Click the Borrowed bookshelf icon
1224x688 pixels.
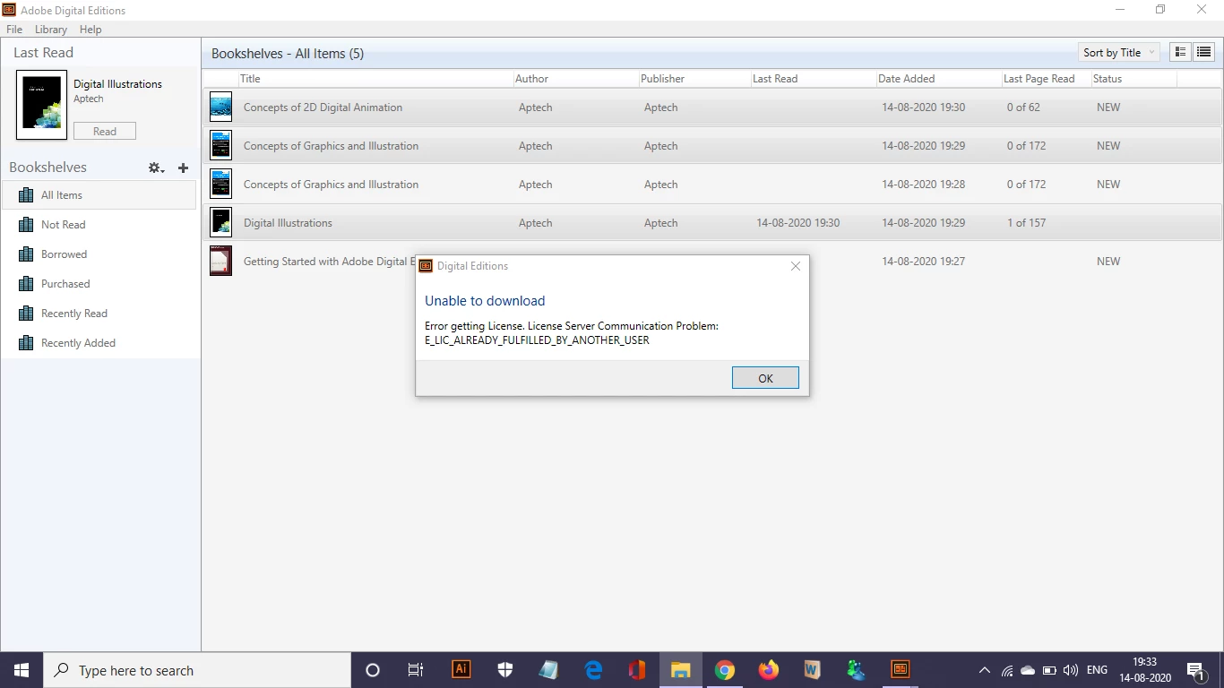26,254
